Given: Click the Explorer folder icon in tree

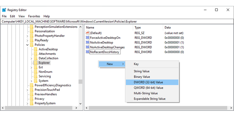Looking at the screenshot, I should pos(36,63).
